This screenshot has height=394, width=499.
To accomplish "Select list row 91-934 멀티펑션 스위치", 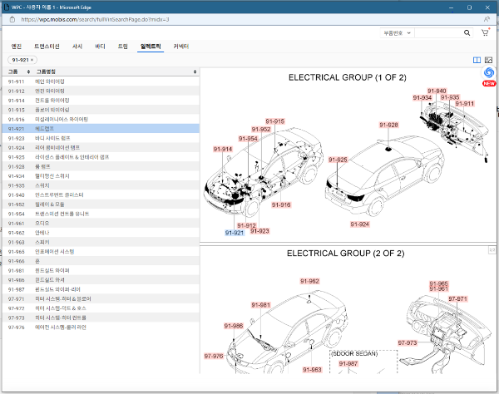I will click(101, 176).
